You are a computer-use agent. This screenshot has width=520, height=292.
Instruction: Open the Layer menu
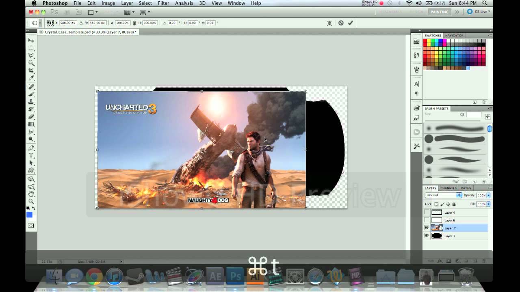tap(127, 3)
